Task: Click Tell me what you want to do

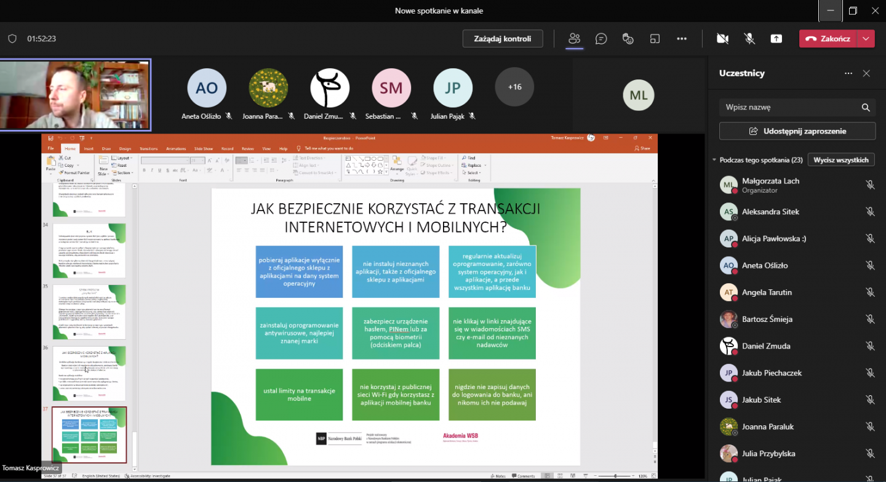Action: point(325,148)
